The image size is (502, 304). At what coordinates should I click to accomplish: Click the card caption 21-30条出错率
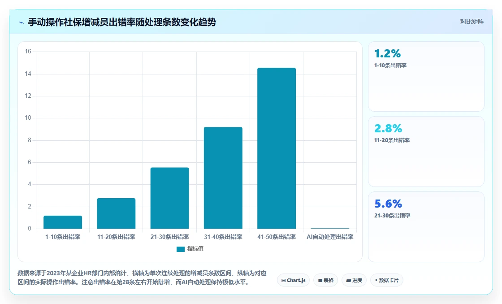pos(392,216)
